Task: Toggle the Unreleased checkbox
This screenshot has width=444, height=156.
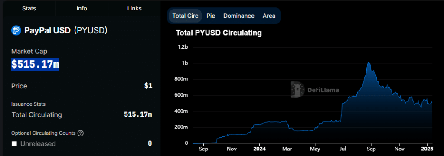Action: click(14, 144)
